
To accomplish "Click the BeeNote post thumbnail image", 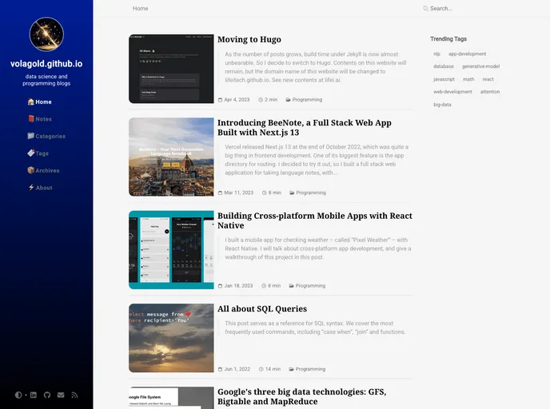I will 171,157.
